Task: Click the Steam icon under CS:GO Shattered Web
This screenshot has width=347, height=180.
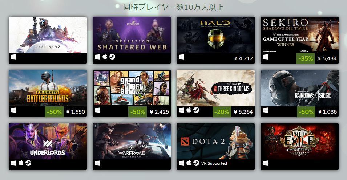Action: tap(112, 57)
